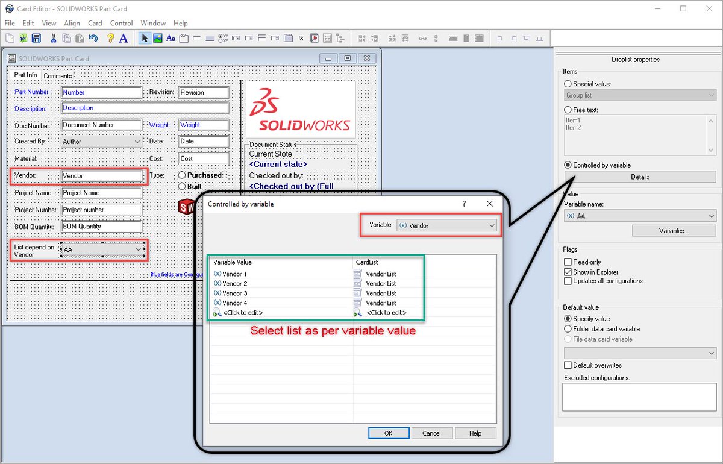The width and height of the screenshot is (723, 464).
Task: Open help via yellow question mark icon
Action: [110, 38]
